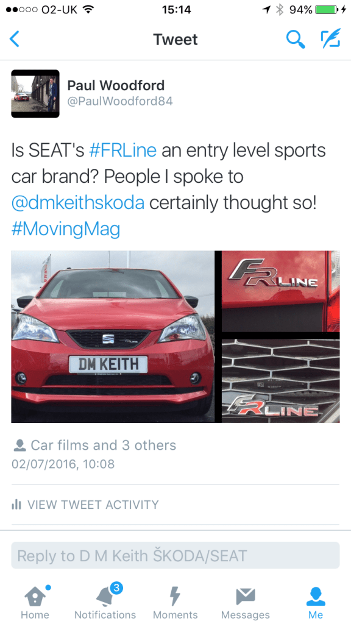Open the search magnifier icon
This screenshot has height=624, width=351.
click(296, 40)
